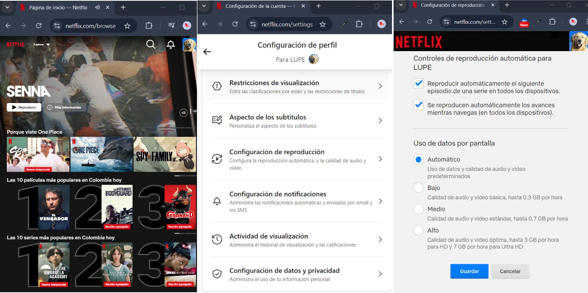View site info for netflix.com/browse
The width and height of the screenshot is (588, 293).
click(x=57, y=26)
